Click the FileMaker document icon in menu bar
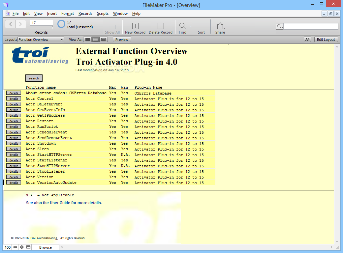Screen dimensions: 343x253 8,13
